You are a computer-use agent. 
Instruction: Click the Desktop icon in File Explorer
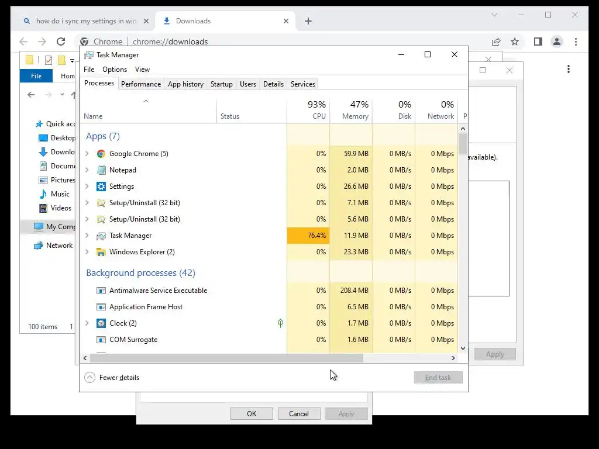pos(43,138)
